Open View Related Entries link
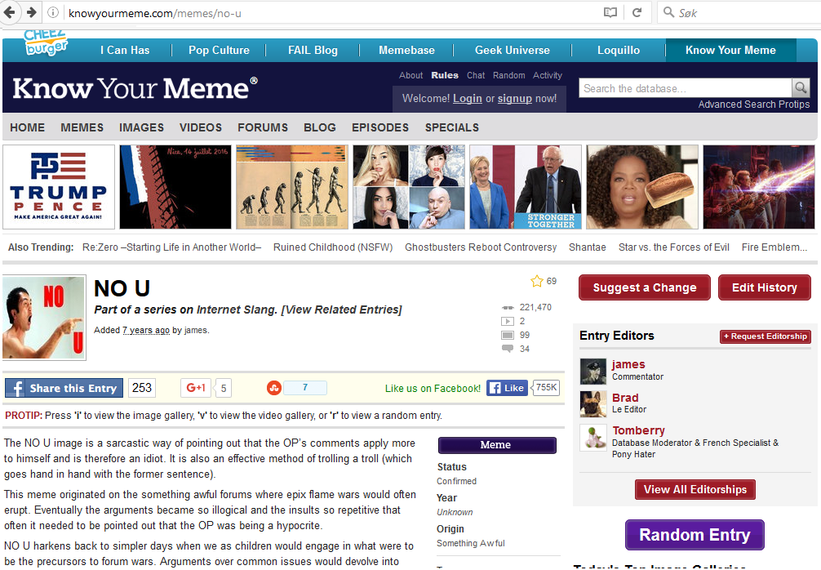This screenshot has width=821, height=570. pyautogui.click(x=341, y=309)
